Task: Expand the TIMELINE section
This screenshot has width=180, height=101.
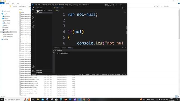Action: point(40,72)
